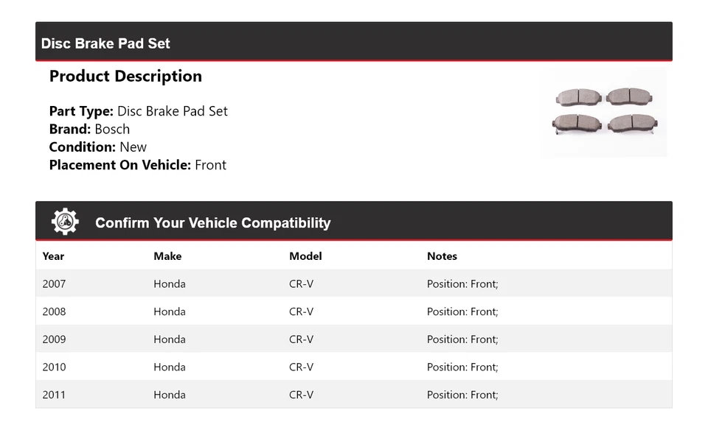Click the Notes column header
The image size is (708, 430).
[442, 256]
